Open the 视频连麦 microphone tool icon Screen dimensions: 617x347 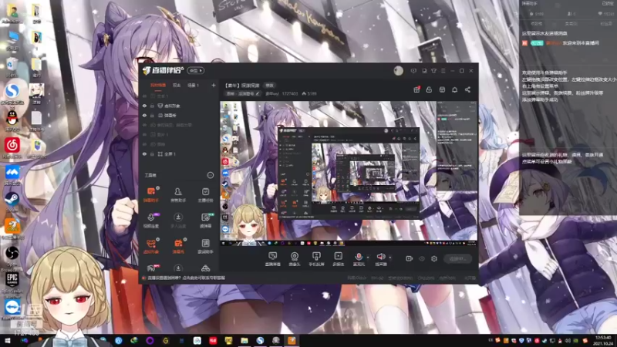click(x=150, y=220)
